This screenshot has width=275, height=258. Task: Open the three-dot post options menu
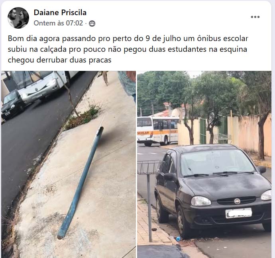pos(255,17)
